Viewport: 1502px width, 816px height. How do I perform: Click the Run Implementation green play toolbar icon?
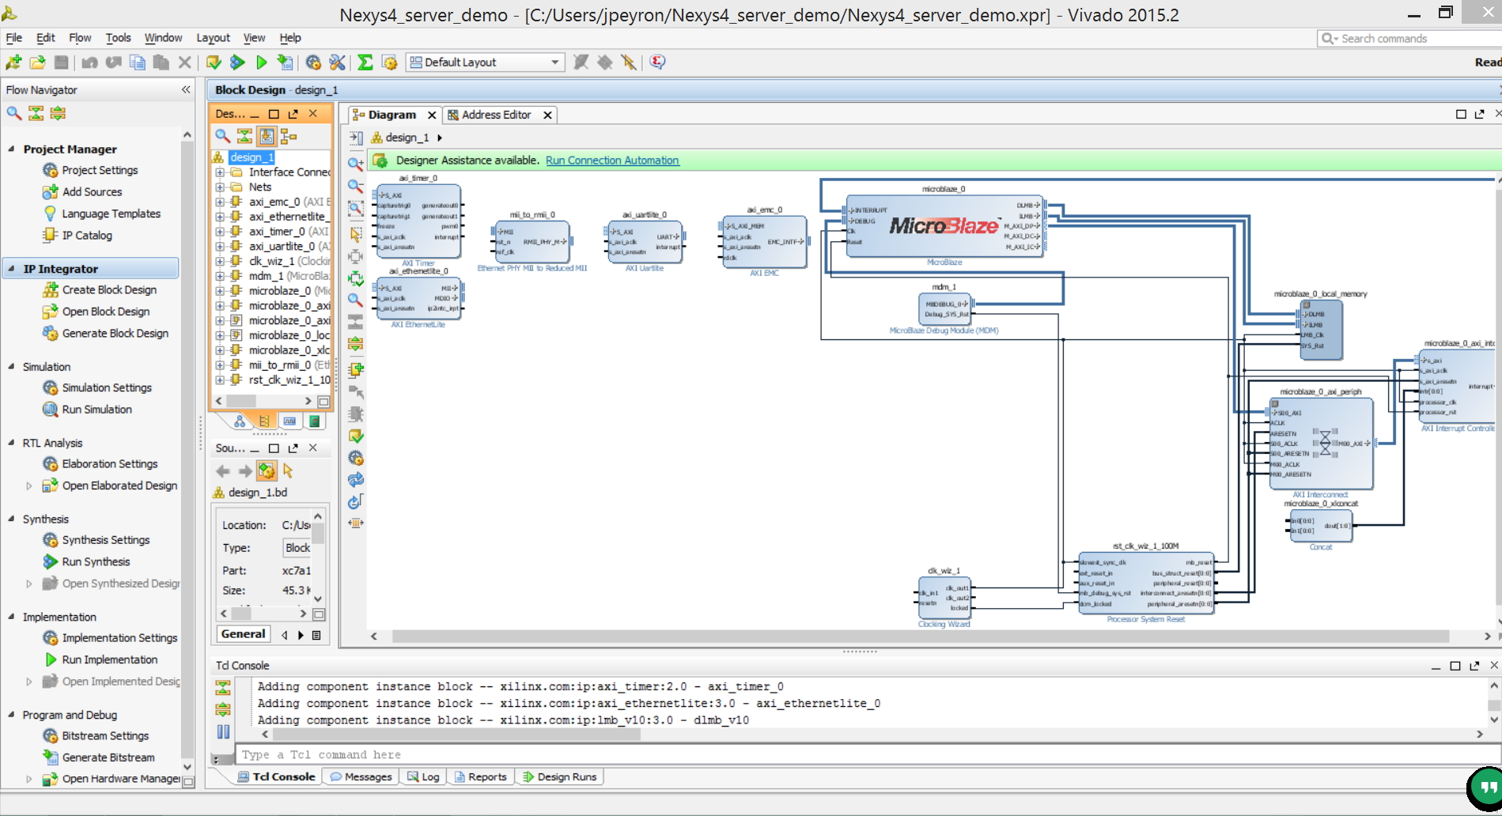coord(262,62)
